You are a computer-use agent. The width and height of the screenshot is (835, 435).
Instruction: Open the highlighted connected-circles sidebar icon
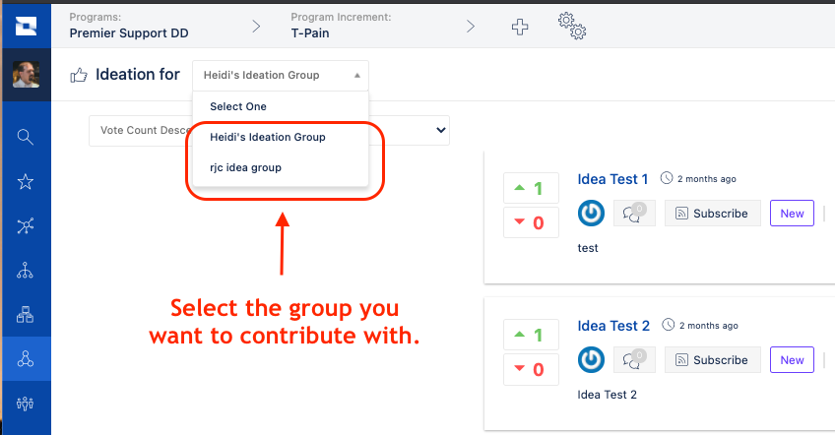pyautogui.click(x=25, y=359)
